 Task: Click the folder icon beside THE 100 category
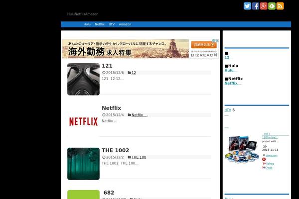(x=130, y=157)
